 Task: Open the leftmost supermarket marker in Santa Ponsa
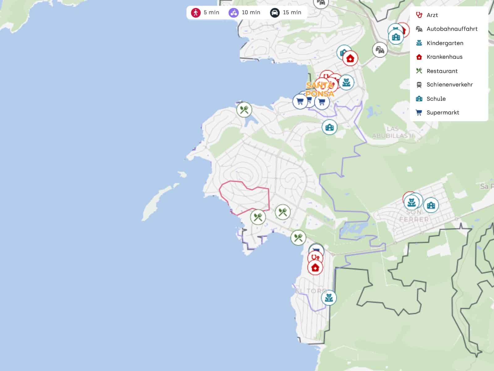300,101
